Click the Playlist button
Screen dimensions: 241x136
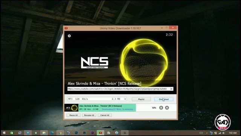[141, 99]
